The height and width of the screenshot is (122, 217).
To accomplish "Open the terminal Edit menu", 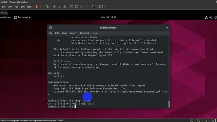I will [57, 33].
